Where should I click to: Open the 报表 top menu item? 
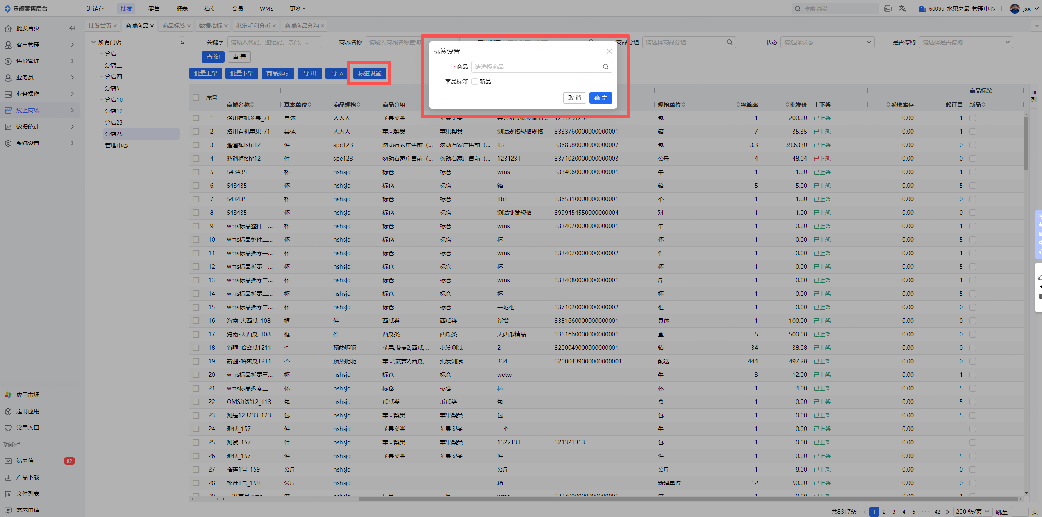[182, 9]
